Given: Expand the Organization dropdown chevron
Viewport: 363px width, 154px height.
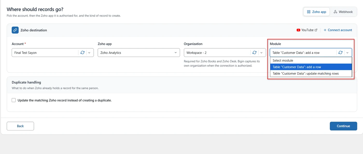Looking at the screenshot, I should coord(261,53).
